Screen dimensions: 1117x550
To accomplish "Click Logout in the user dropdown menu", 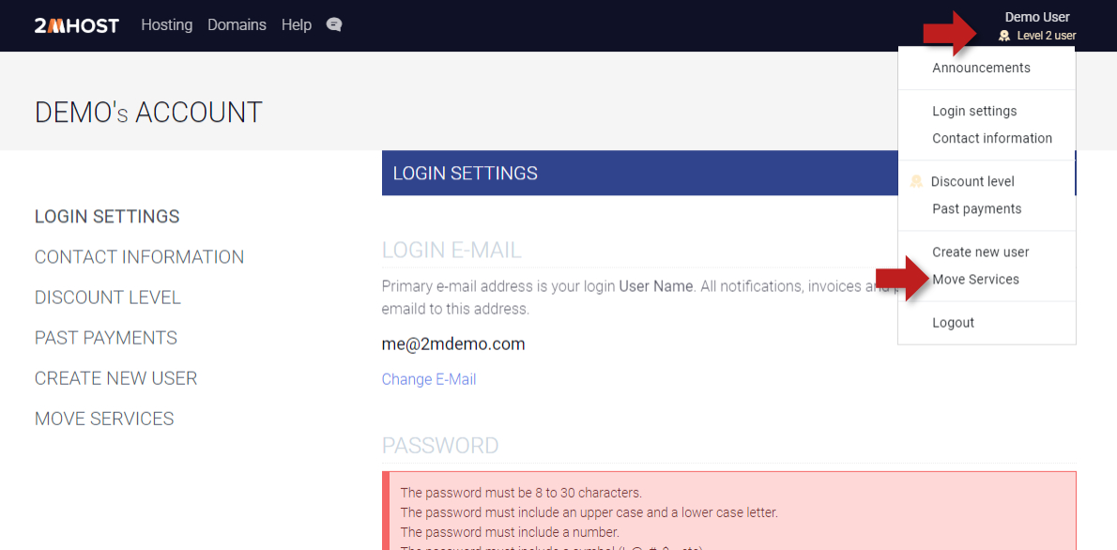I will 953,322.
